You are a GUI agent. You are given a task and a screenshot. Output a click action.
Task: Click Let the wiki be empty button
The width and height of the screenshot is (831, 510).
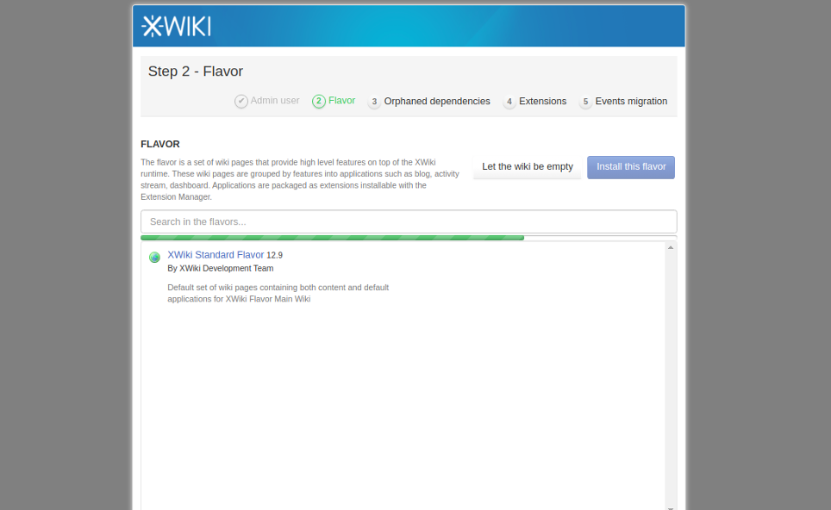click(528, 167)
